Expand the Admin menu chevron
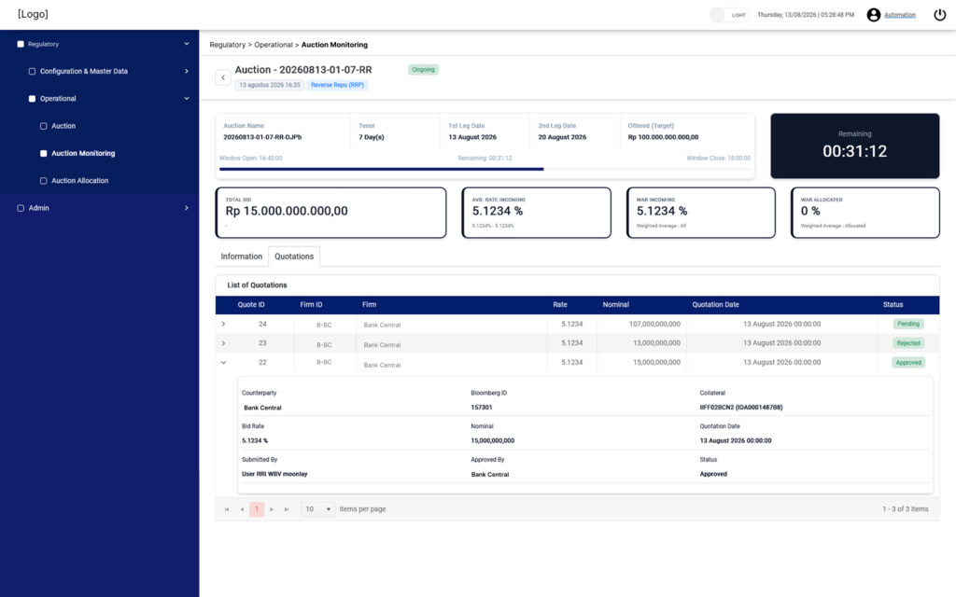This screenshot has height=597, width=956. click(187, 208)
